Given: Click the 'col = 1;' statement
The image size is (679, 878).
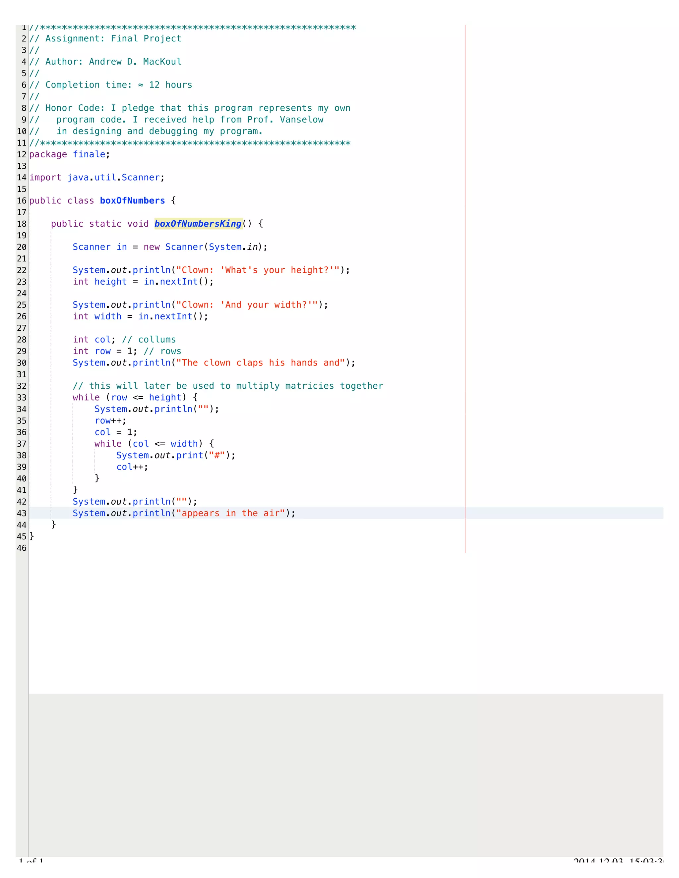Looking at the screenshot, I should (116, 433).
